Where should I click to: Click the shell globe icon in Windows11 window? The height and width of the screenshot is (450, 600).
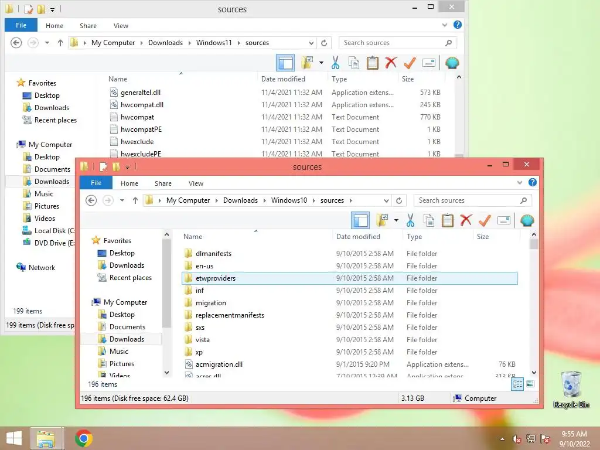coord(452,63)
